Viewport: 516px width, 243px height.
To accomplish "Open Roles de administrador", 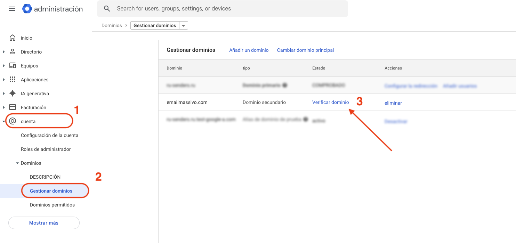I will point(46,149).
